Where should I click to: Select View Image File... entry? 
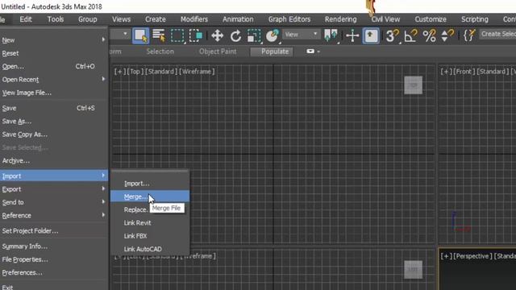pyautogui.click(x=54, y=93)
